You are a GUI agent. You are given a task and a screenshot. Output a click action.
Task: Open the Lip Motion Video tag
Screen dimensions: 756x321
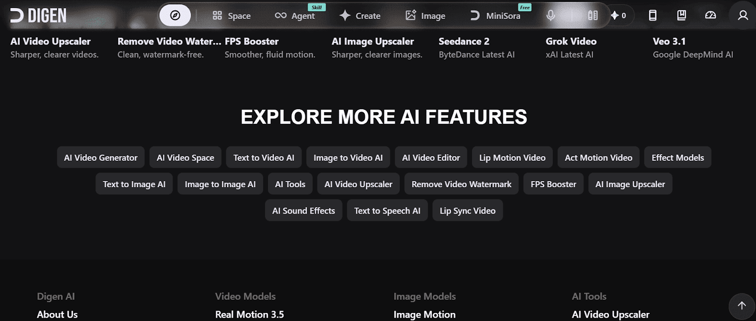coord(512,157)
